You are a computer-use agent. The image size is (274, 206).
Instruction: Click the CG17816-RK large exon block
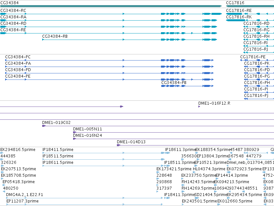coord(235,20)
